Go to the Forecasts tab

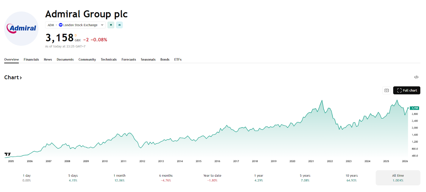click(129, 59)
